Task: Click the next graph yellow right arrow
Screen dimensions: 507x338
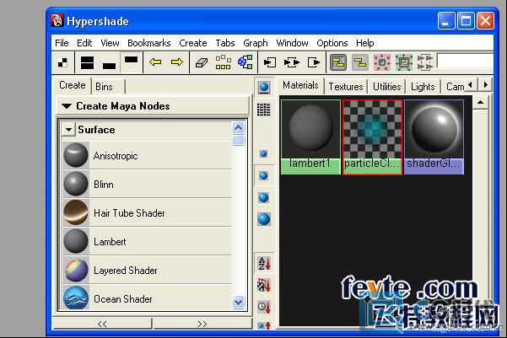Action: (x=177, y=62)
